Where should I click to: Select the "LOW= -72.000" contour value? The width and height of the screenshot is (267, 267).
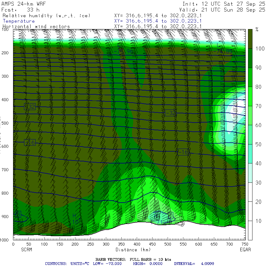(x=107, y=264)
